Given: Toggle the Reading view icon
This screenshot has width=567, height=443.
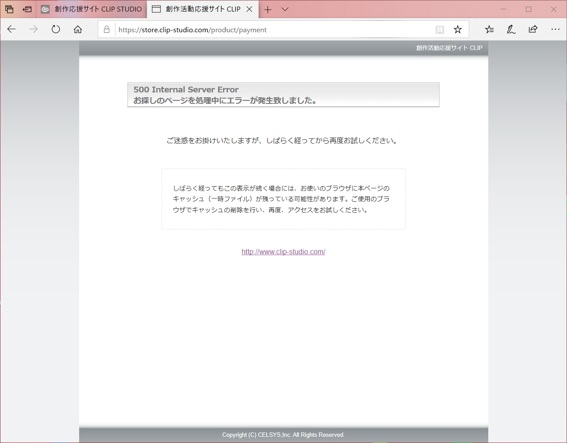Looking at the screenshot, I should pos(440,30).
